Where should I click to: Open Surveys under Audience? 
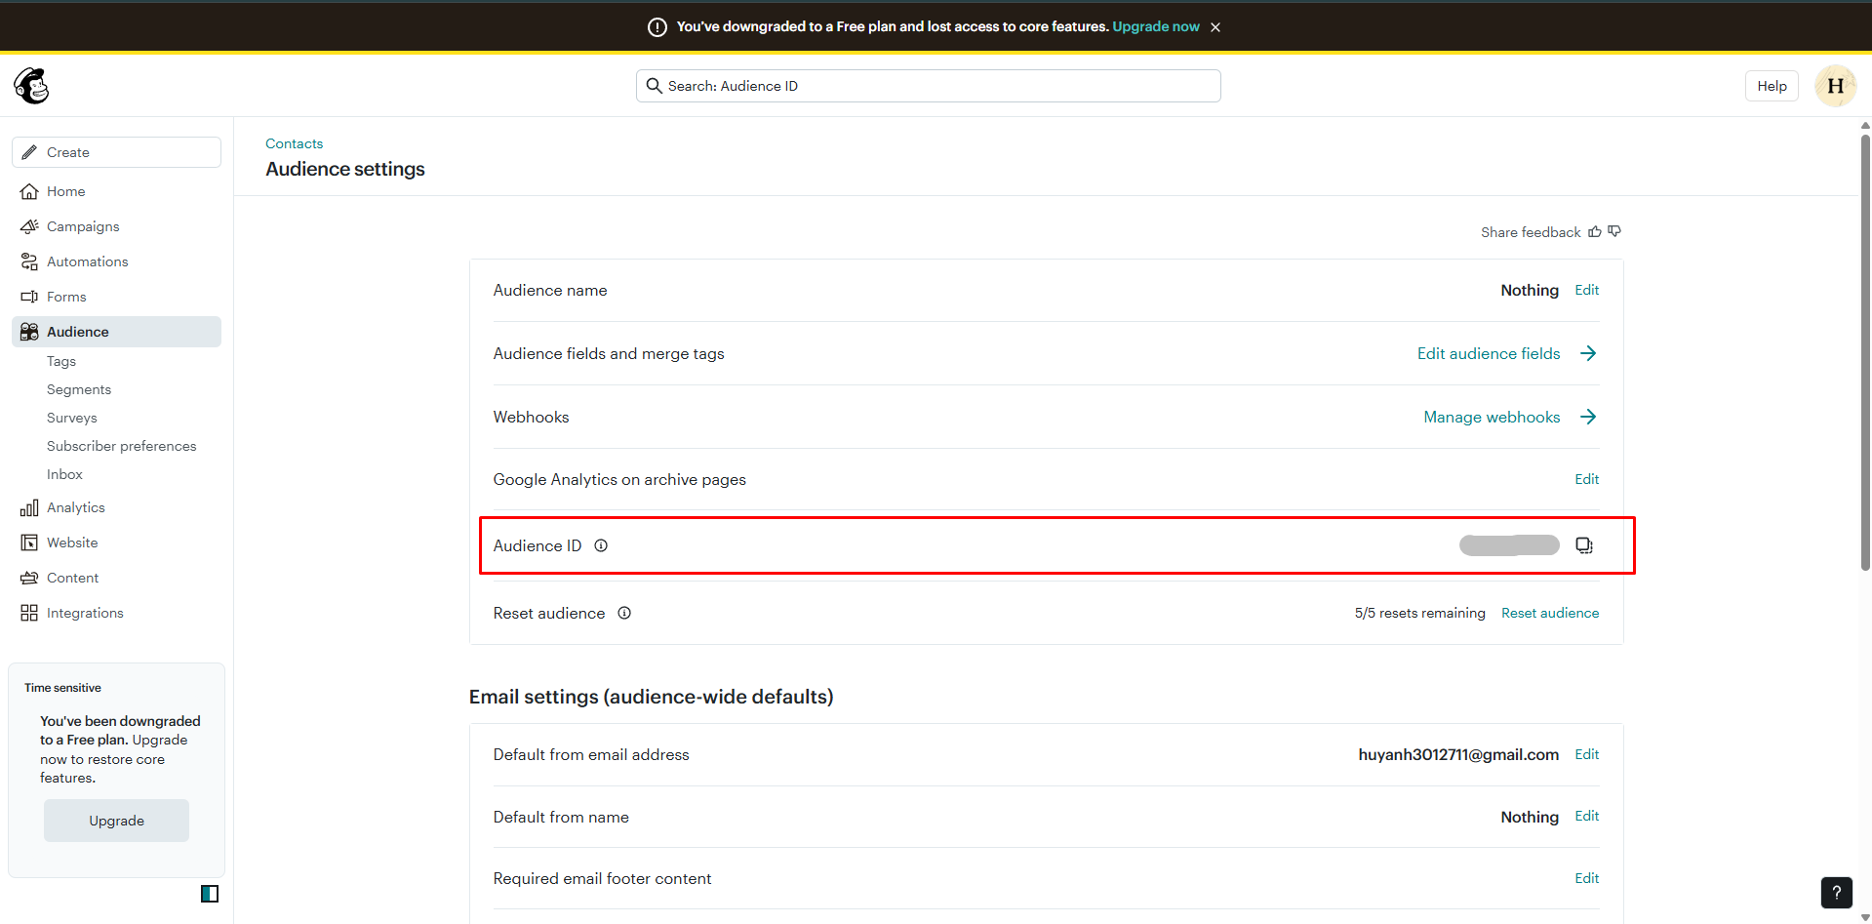click(x=72, y=418)
